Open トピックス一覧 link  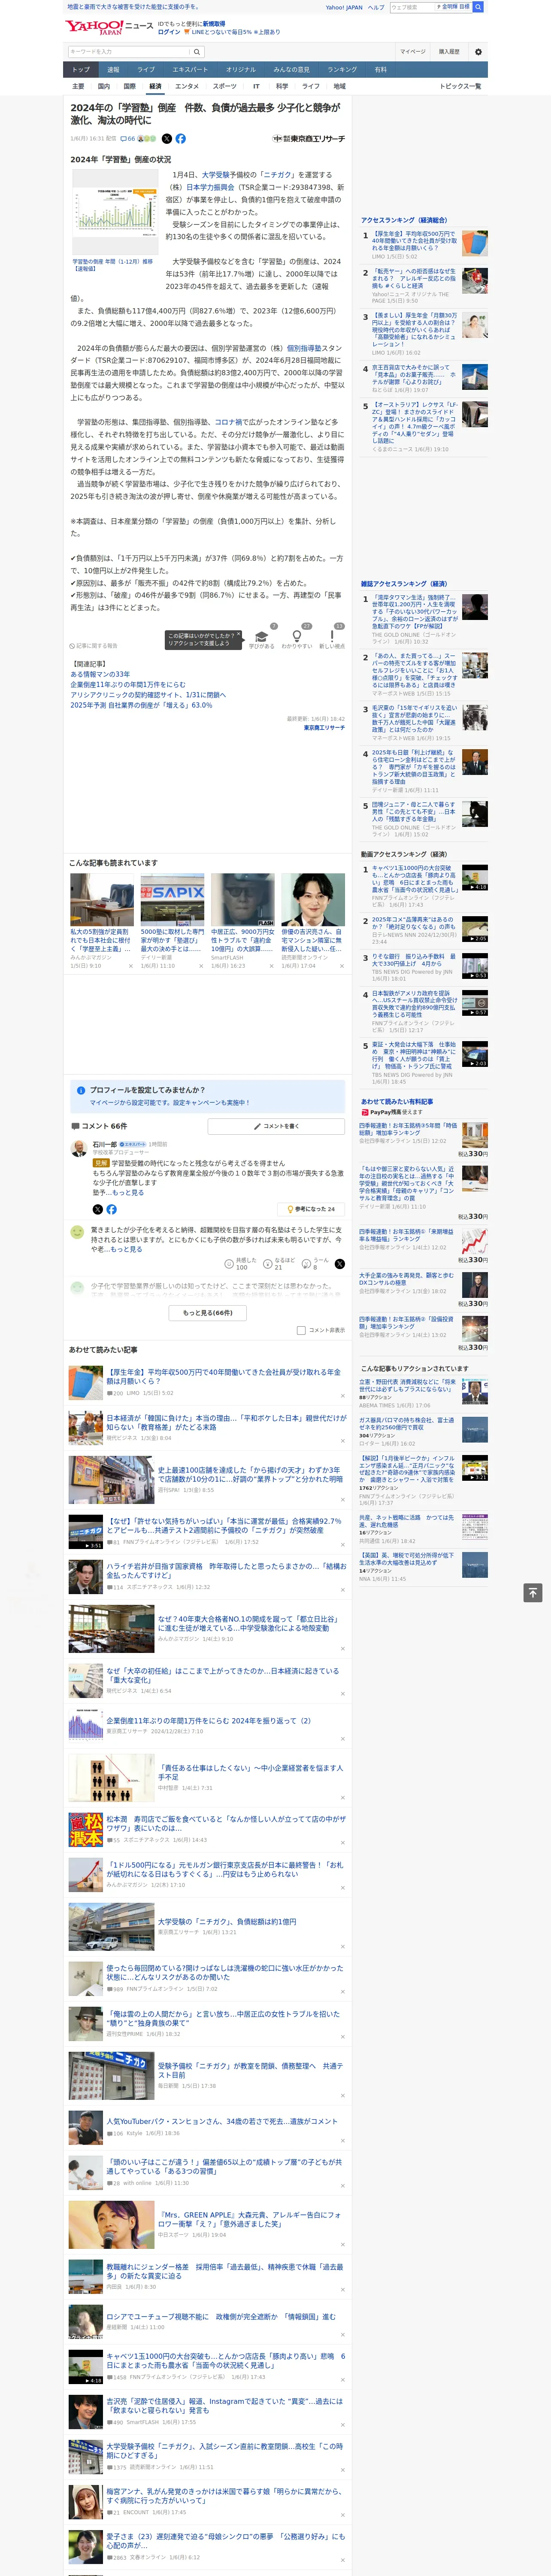tap(460, 86)
